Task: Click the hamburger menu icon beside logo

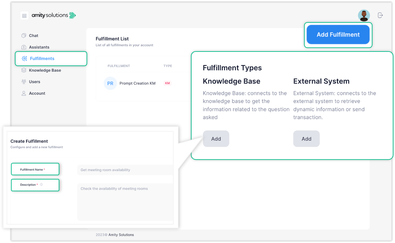Action: 24,16
